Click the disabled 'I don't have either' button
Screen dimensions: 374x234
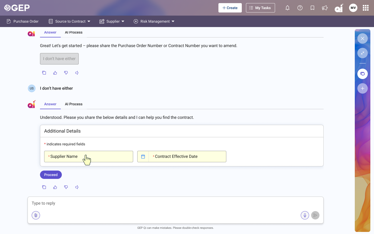[x=59, y=59]
